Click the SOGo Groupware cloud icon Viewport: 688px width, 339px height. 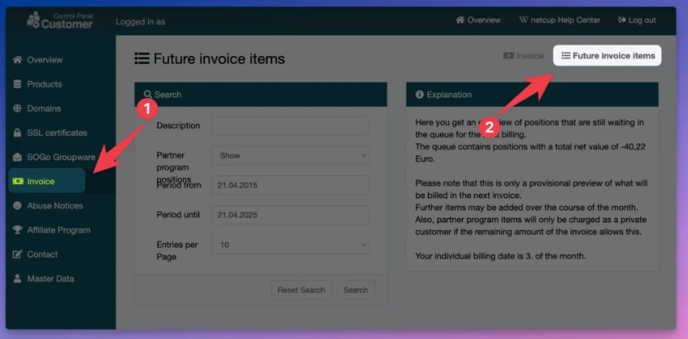tap(18, 157)
